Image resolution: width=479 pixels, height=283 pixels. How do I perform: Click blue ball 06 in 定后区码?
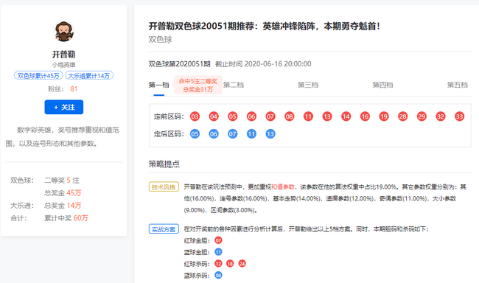214,134
